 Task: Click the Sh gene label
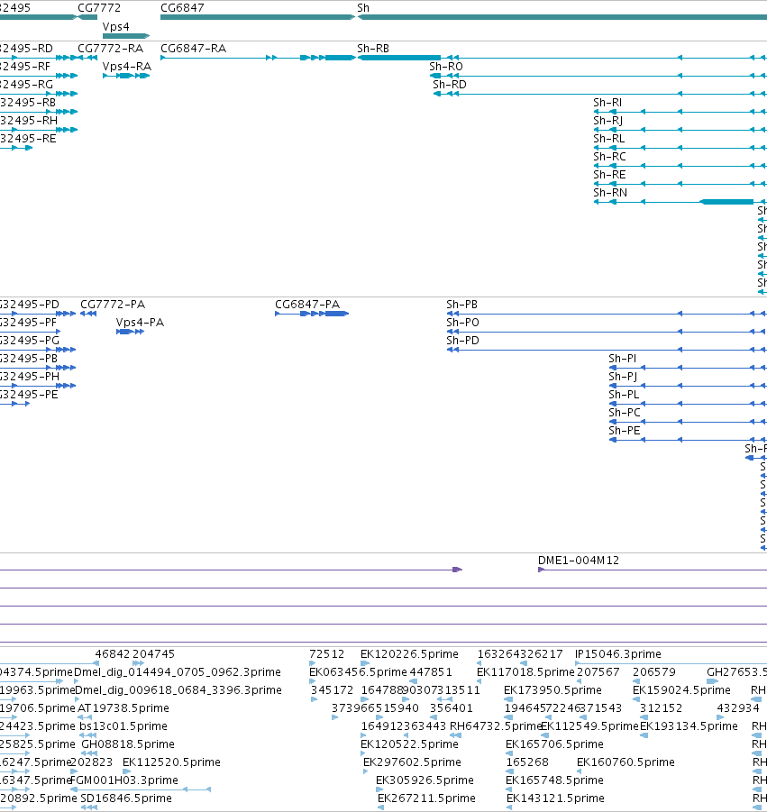pyautogui.click(x=363, y=8)
